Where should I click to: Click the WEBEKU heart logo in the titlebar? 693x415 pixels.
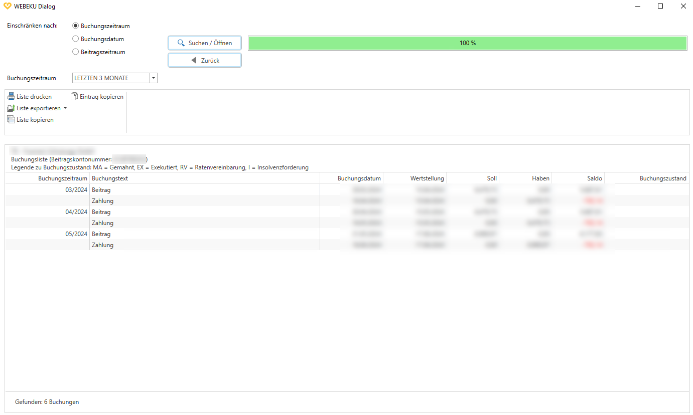point(7,6)
